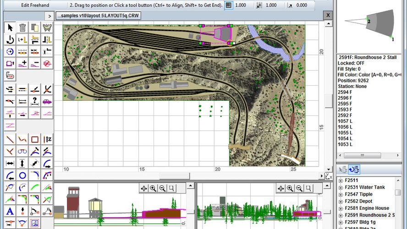Expand the F2531 Water Tank tree node
This screenshot has width=407, height=229.
click(341, 187)
